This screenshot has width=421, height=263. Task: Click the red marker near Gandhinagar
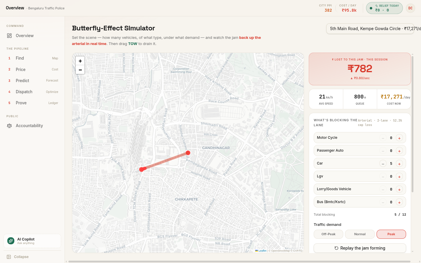pyautogui.click(x=188, y=153)
